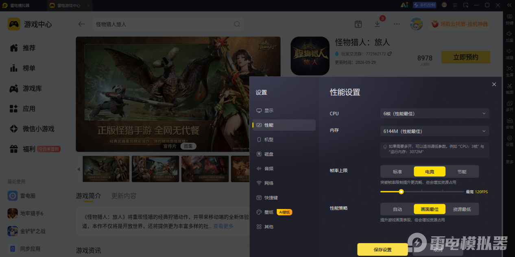Close the settings dialog with the X

[x=494, y=84]
